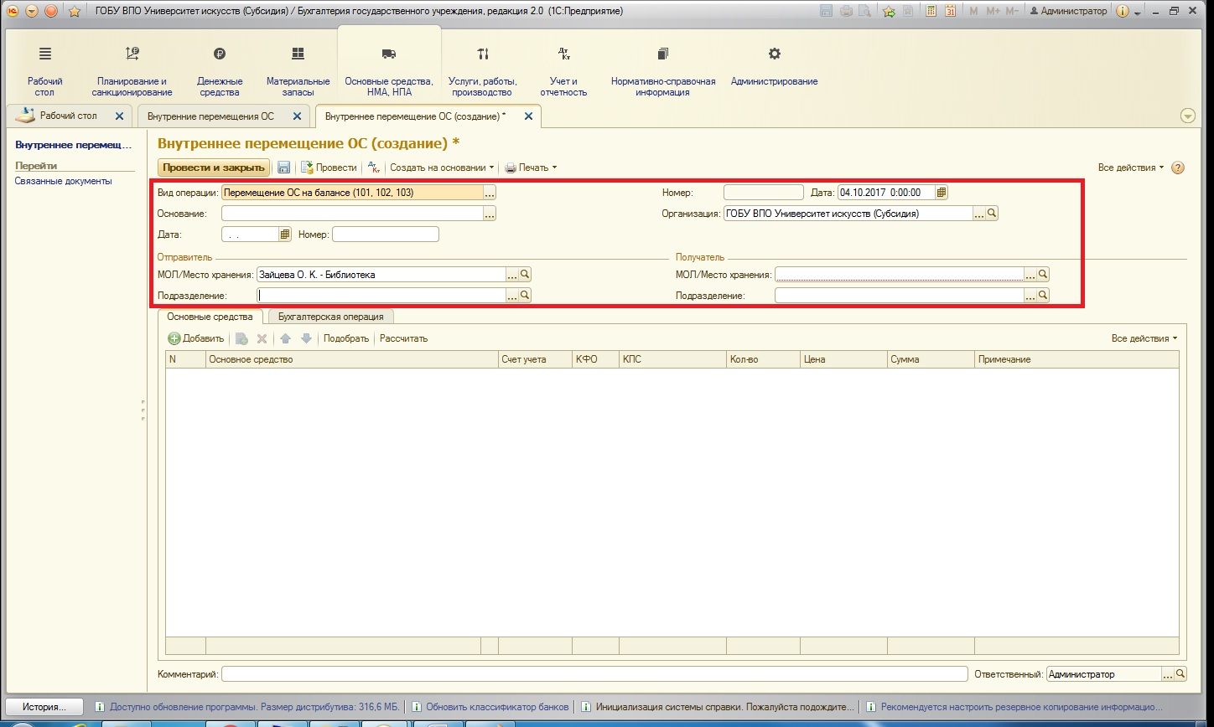Expand the Создать на основании dropdown
Screen dimensions: 1214x727
click(442, 168)
